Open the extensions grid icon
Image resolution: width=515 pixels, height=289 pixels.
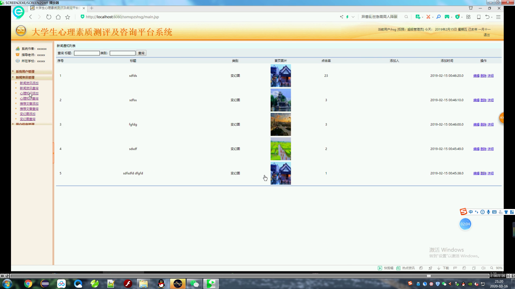tap(468, 17)
